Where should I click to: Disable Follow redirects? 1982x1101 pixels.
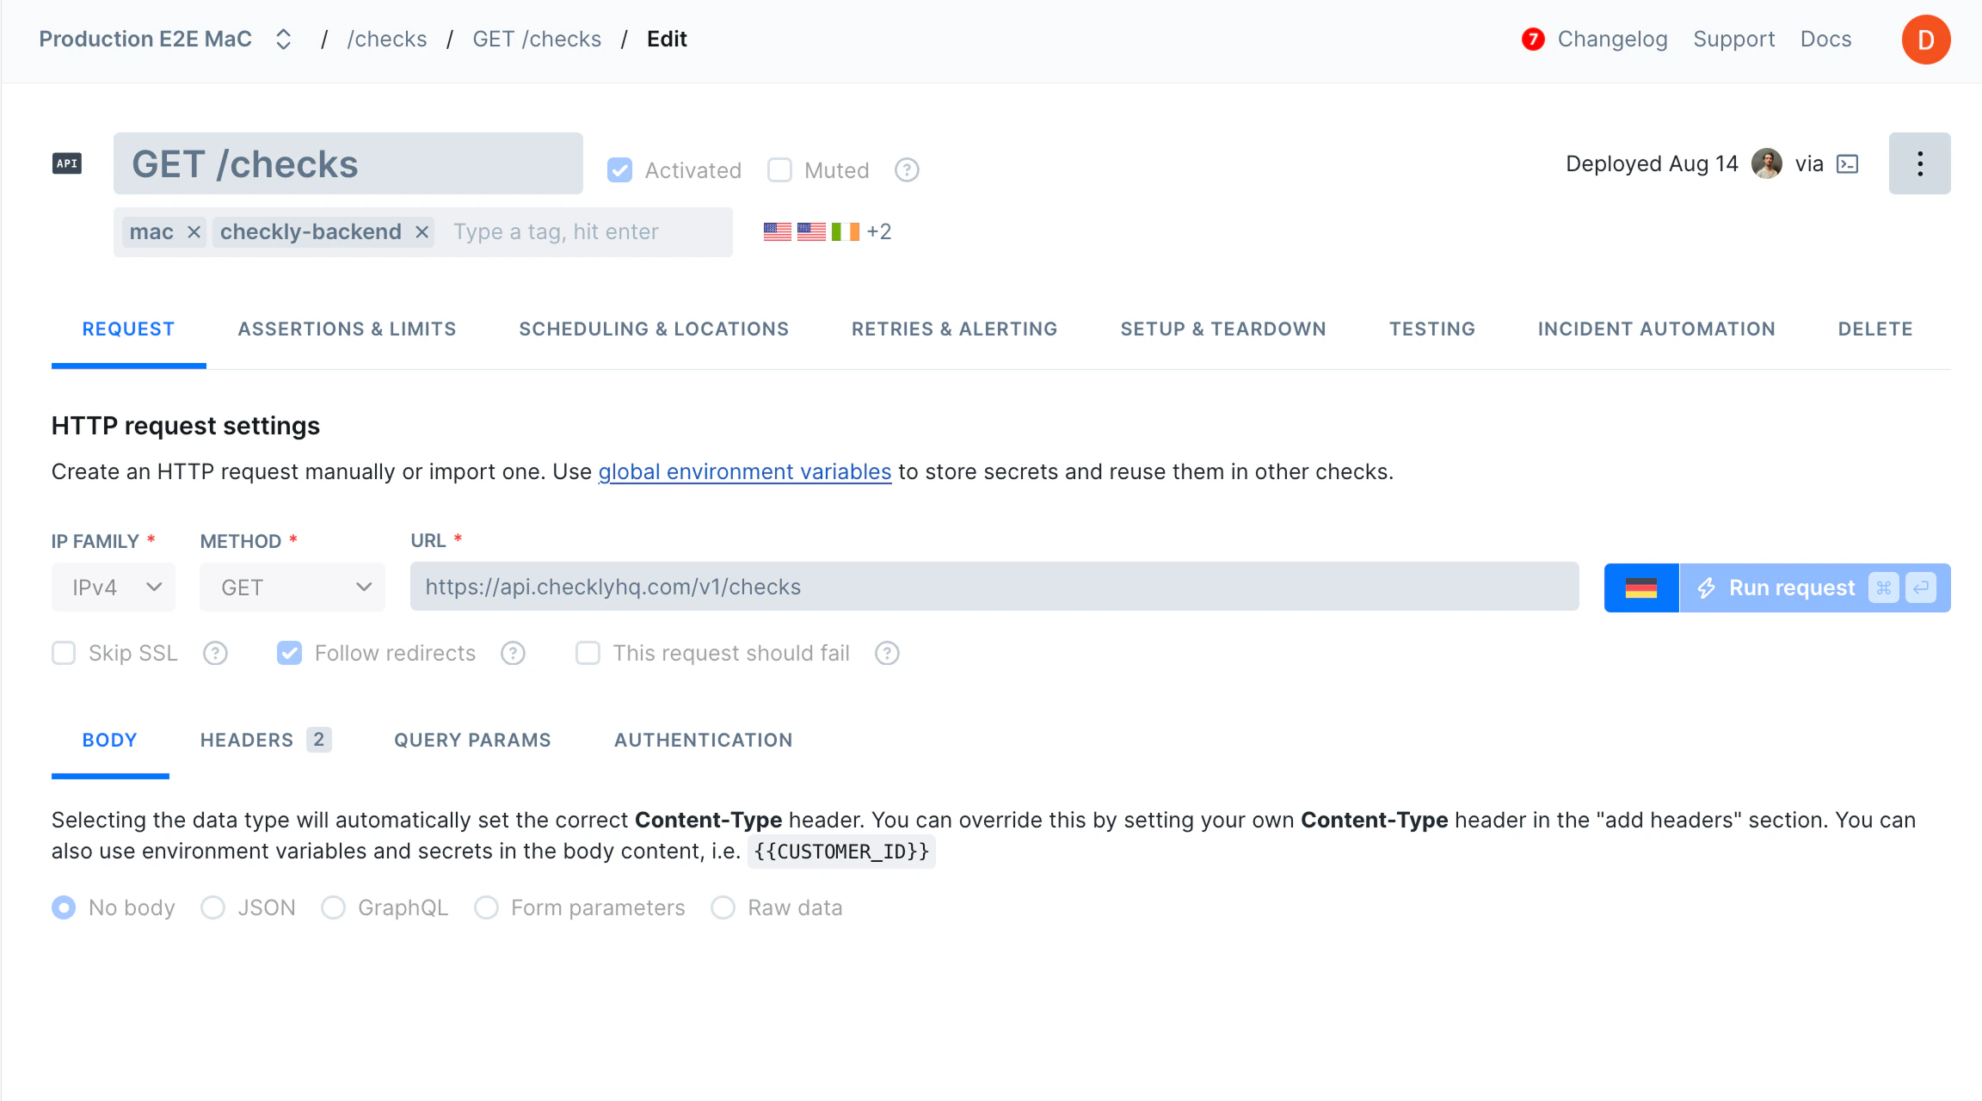(x=289, y=653)
